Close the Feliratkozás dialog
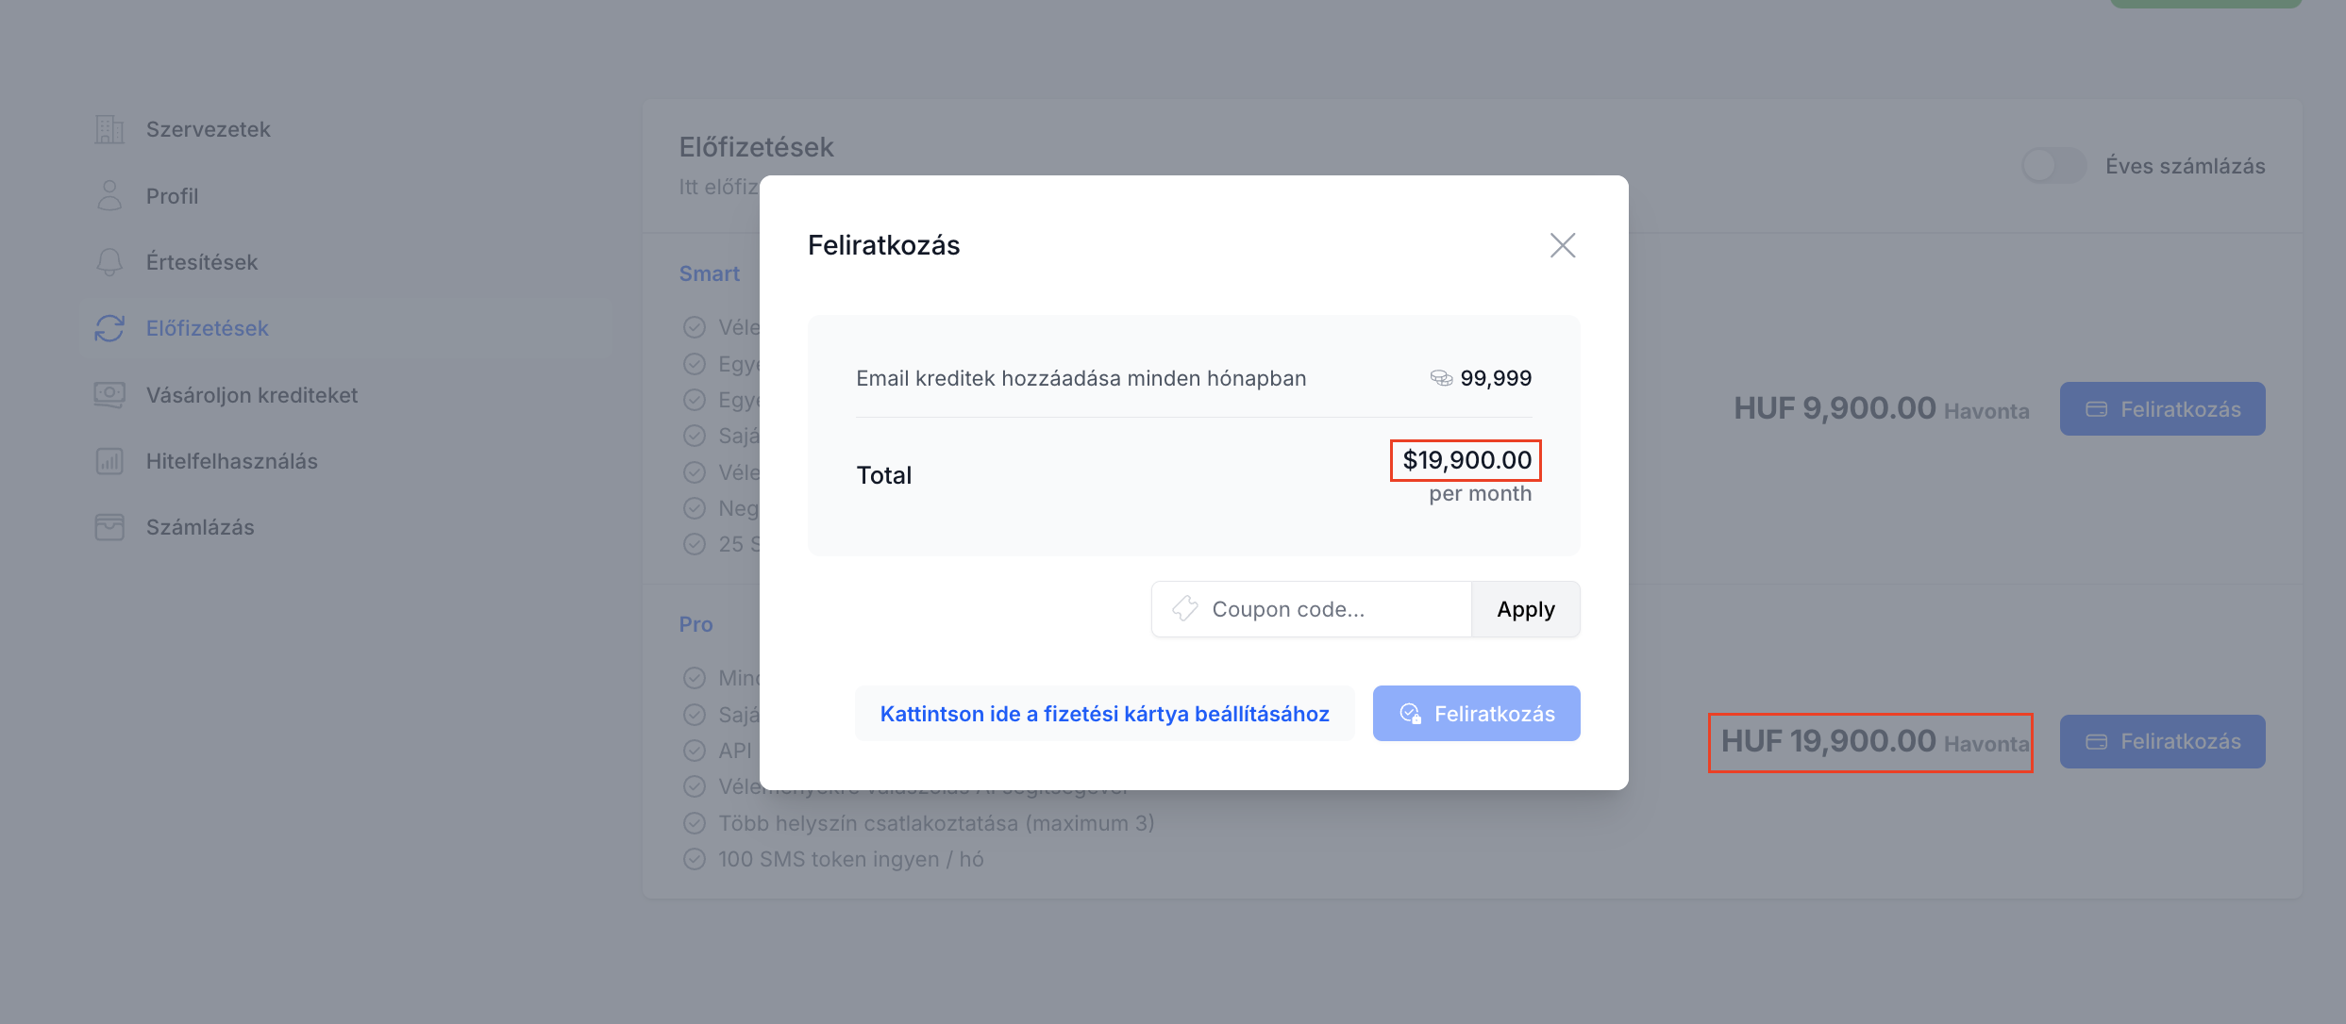The image size is (2346, 1024). (1563, 246)
